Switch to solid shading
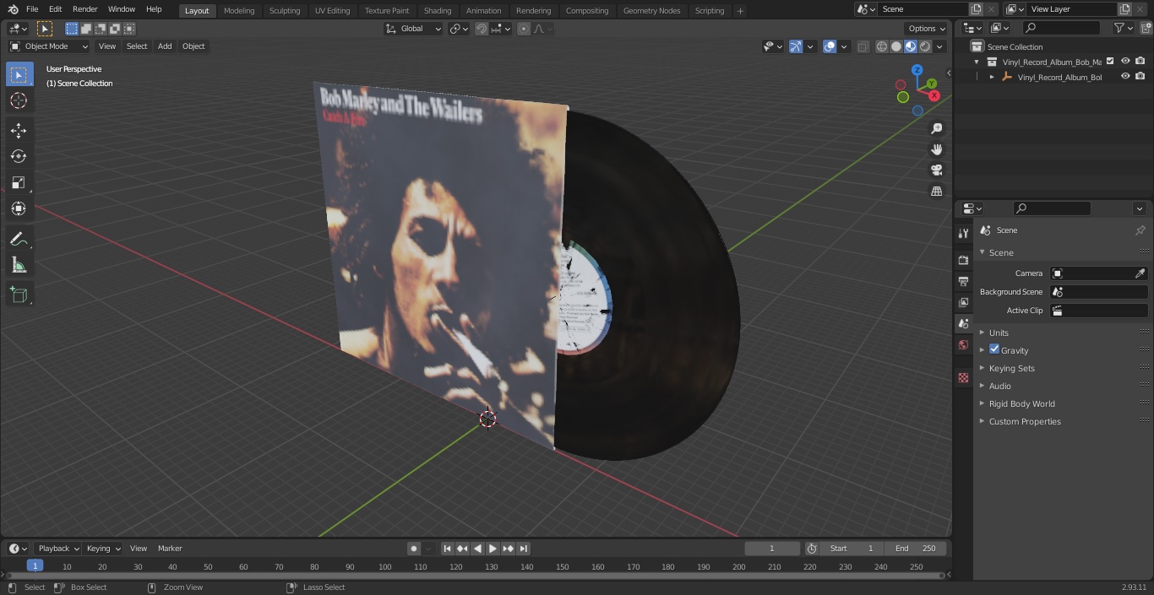Screen dimensions: 1154x595 [896, 46]
